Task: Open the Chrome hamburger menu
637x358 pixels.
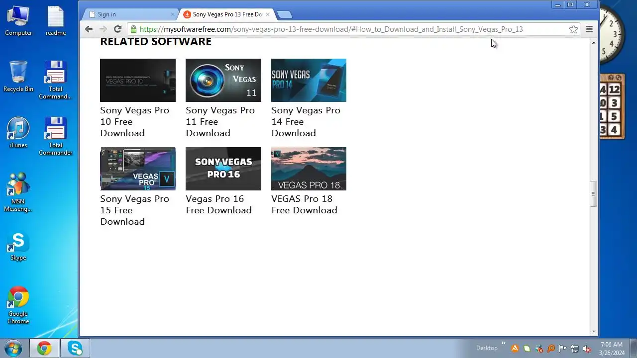Action: pyautogui.click(x=589, y=29)
